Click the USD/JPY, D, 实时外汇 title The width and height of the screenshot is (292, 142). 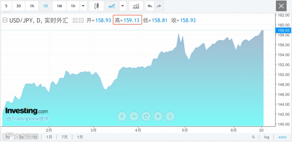[39, 20]
